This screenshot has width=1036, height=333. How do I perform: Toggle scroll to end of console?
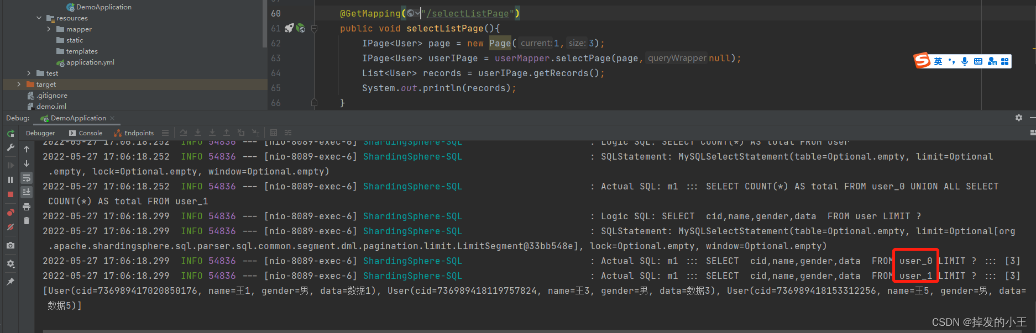point(26,192)
